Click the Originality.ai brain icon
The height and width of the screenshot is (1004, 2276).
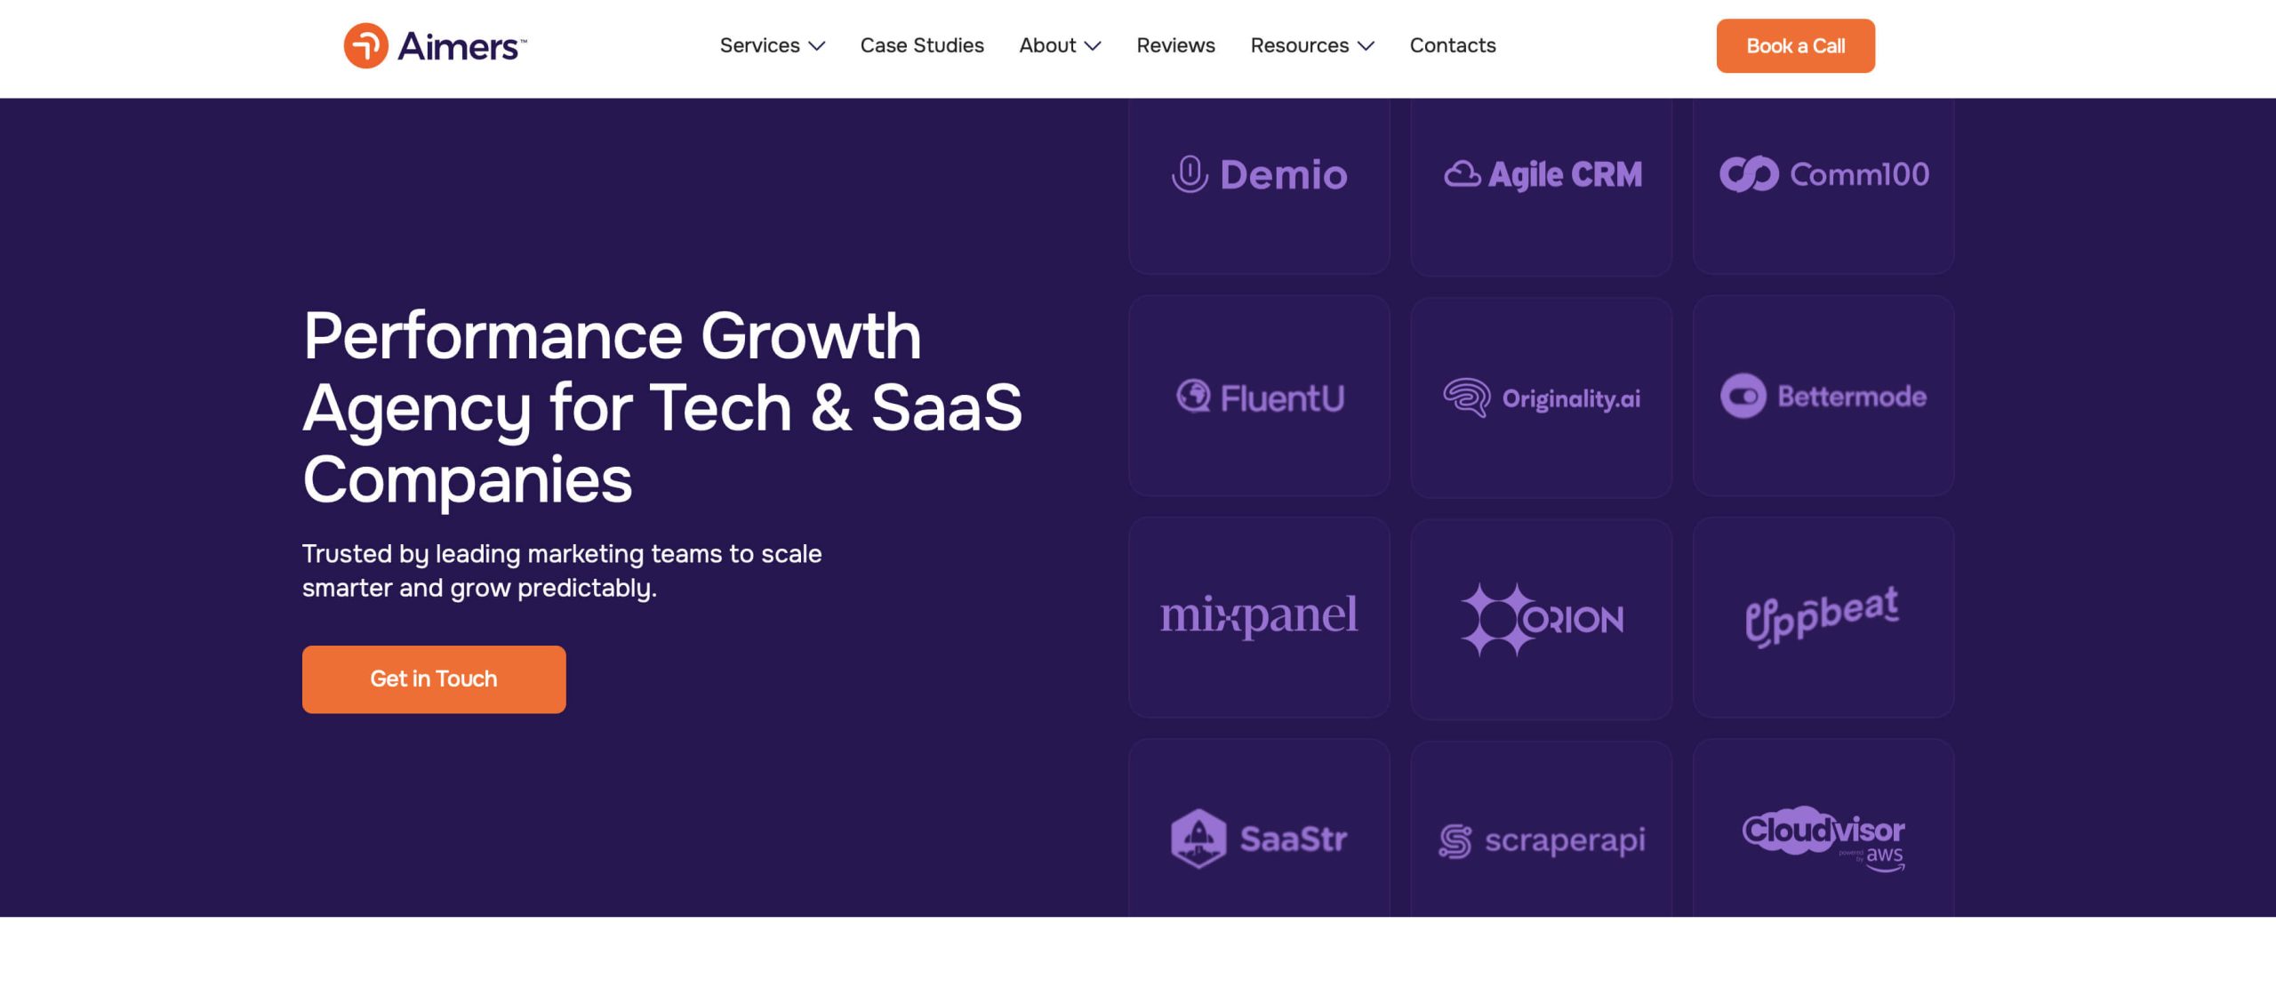pos(1466,398)
